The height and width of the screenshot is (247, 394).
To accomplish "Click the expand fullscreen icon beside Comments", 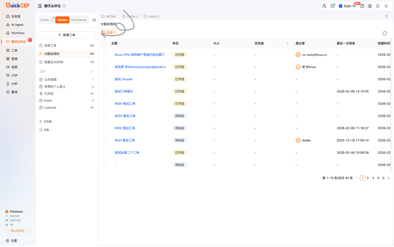I will point(94,20).
